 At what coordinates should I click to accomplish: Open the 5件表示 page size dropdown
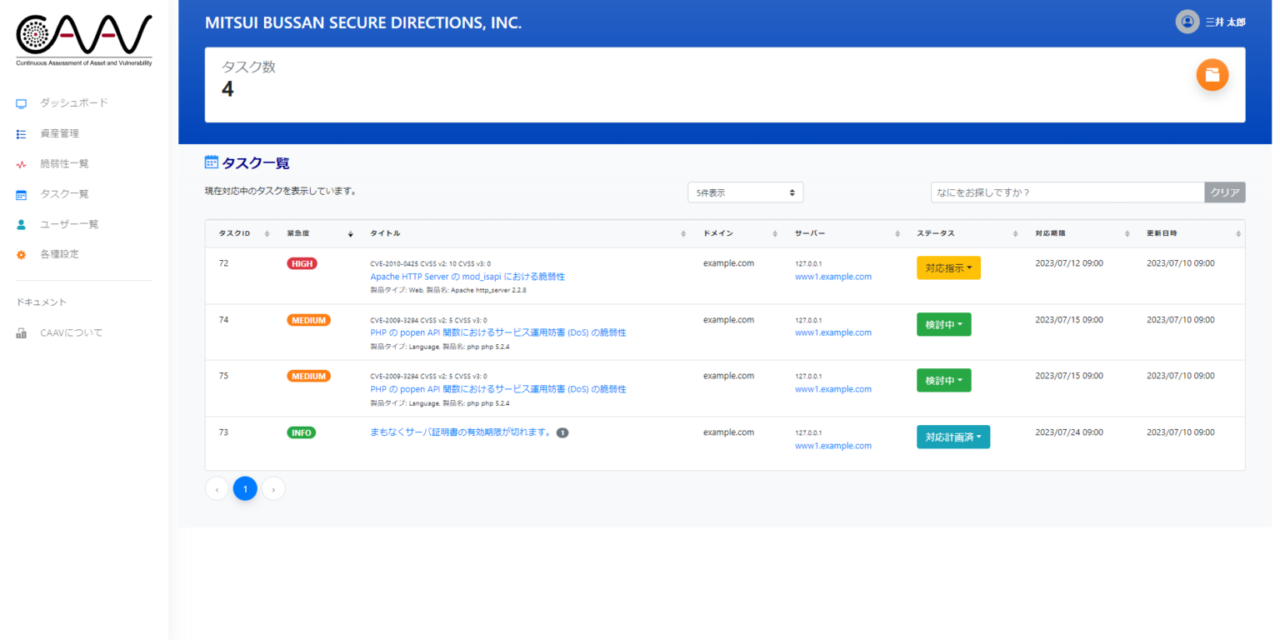[x=745, y=192]
